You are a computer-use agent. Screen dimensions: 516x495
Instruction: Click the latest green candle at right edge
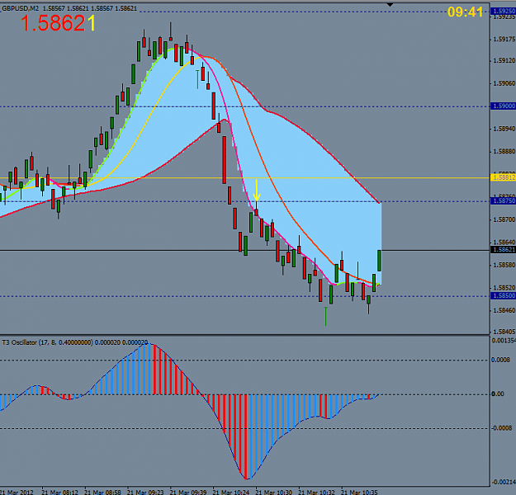tap(380, 261)
